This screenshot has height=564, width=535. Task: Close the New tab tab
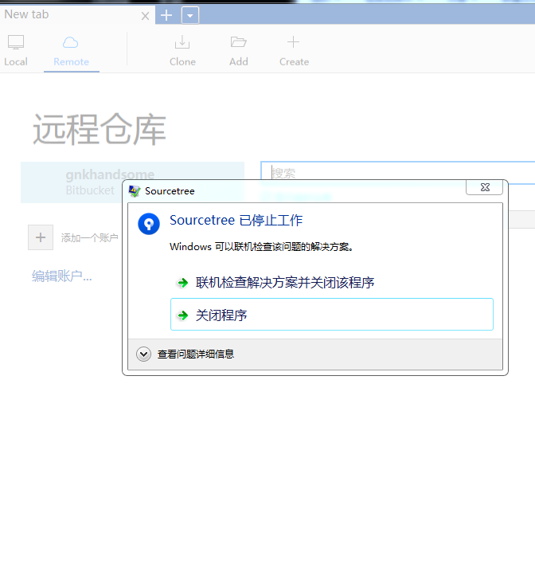click(x=145, y=16)
